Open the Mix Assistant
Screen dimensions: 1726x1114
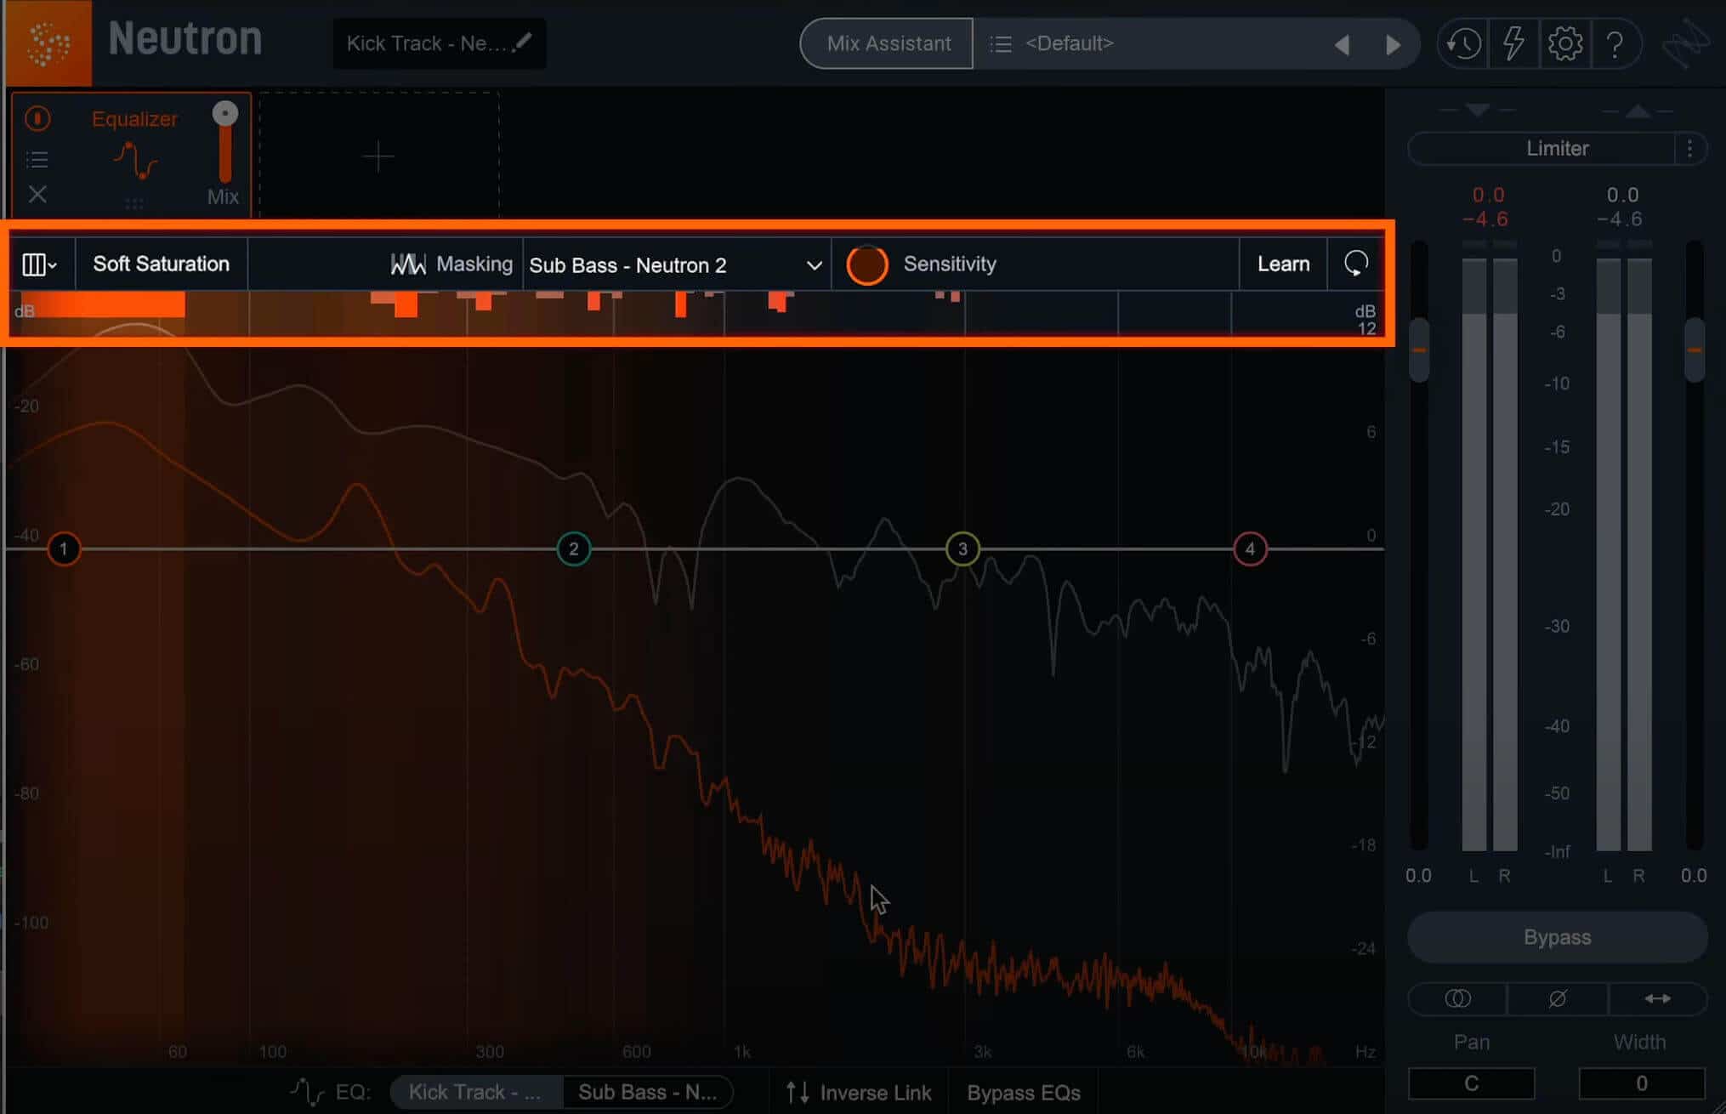click(x=887, y=43)
